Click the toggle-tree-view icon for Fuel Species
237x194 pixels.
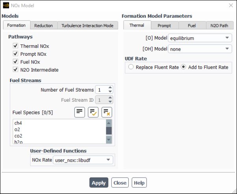[x=80, y=112]
